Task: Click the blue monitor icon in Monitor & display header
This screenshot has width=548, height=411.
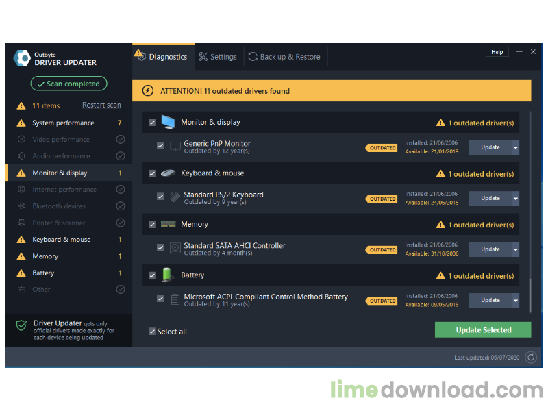Action: point(168,122)
